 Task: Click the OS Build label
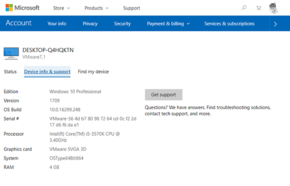tap(12, 110)
